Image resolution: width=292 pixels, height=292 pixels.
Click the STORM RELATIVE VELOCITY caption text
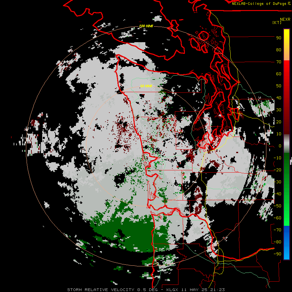tap(101, 290)
